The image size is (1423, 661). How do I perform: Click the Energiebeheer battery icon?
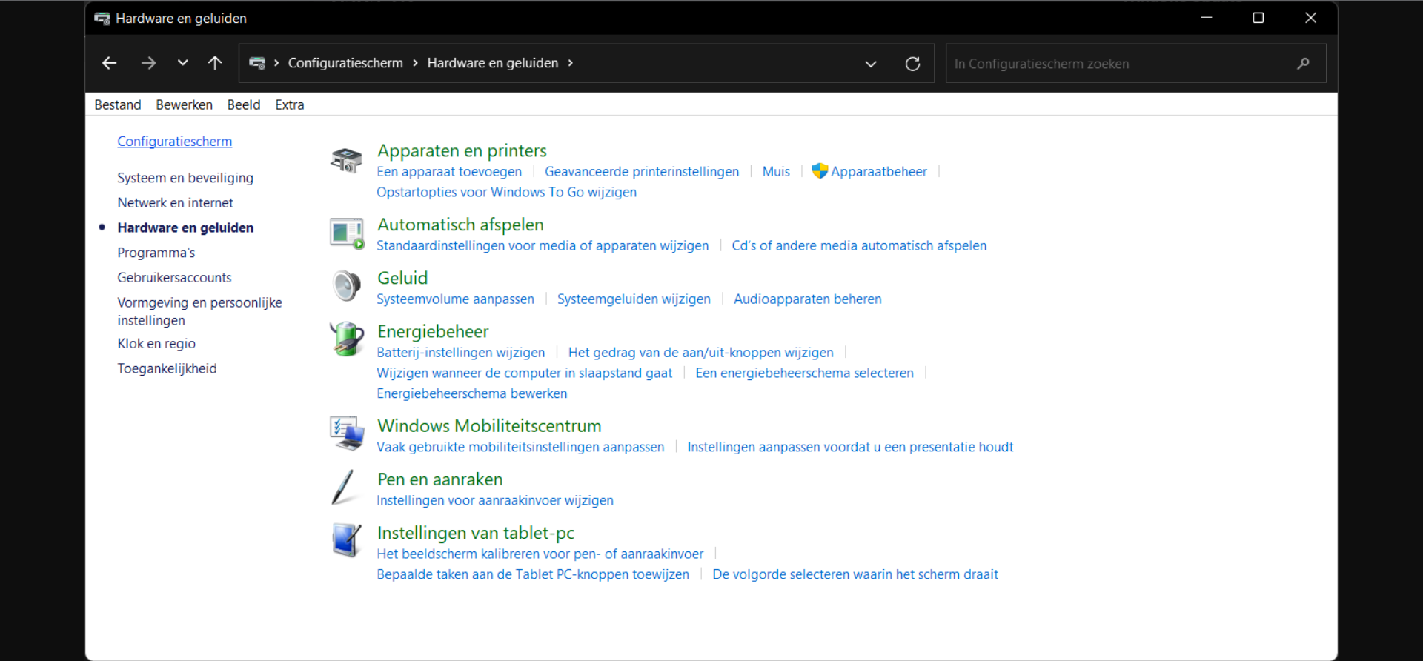click(x=346, y=339)
